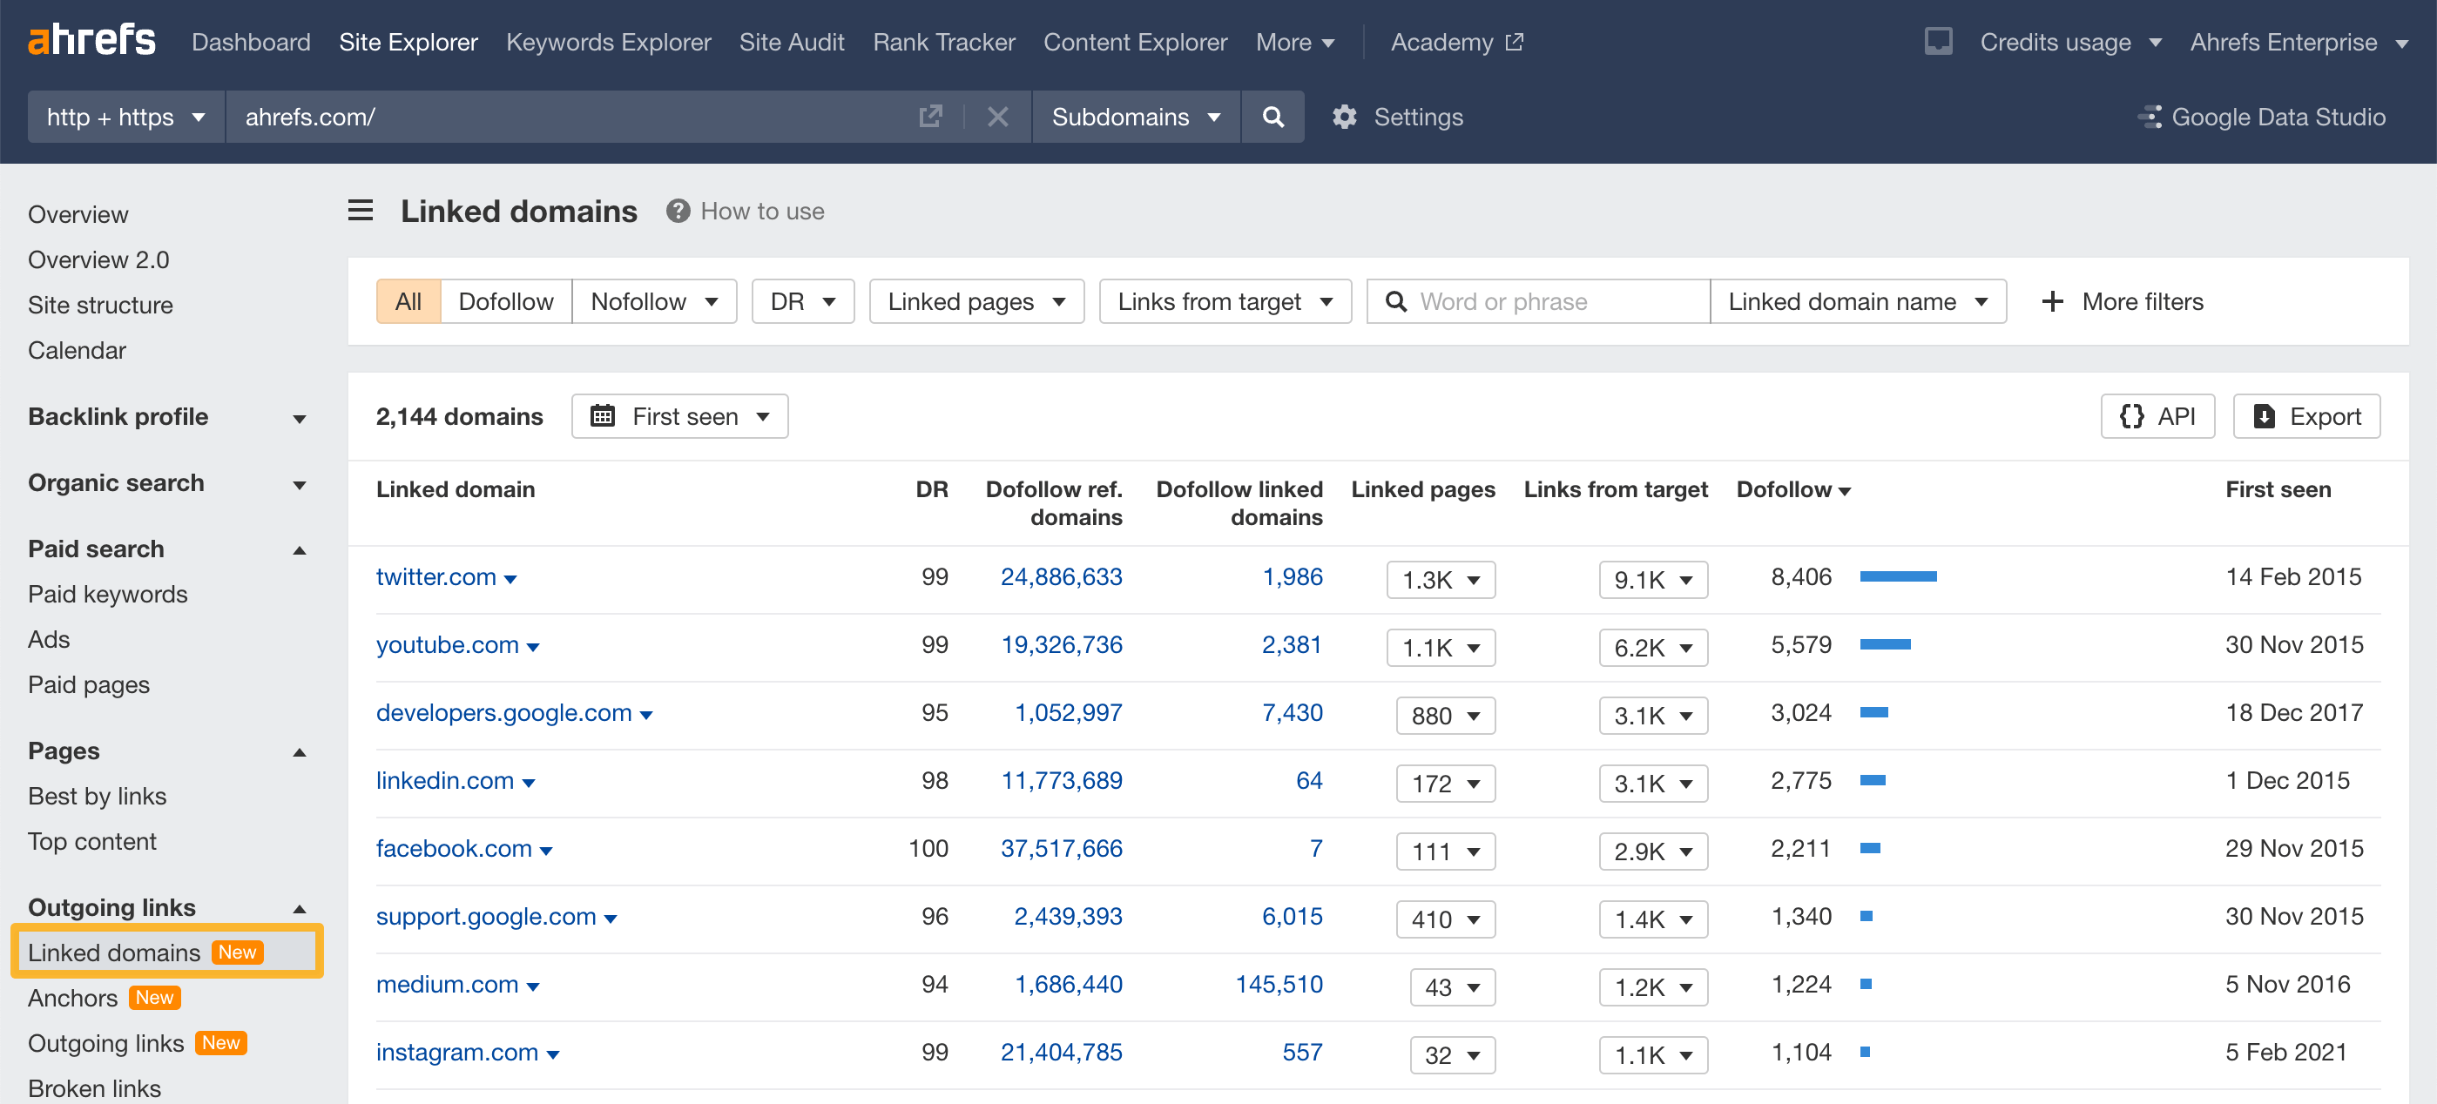
Task: Open the http + https protocol dropdown
Action: pos(125,117)
